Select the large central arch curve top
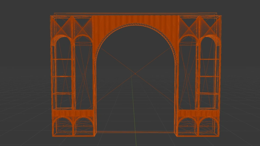Viewport: 260px width, 146px height. click(x=136, y=25)
